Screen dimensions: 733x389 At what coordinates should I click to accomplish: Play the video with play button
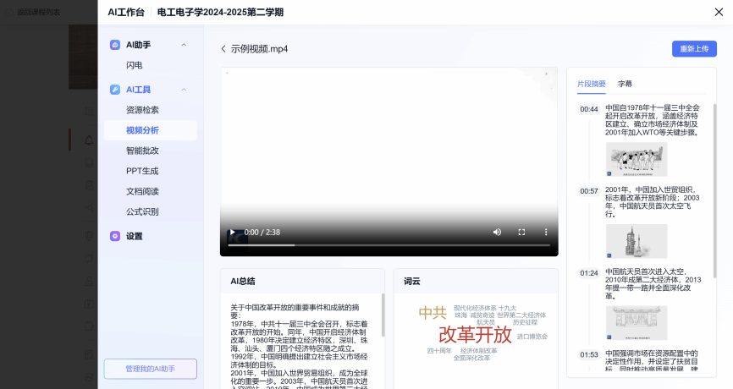click(234, 232)
